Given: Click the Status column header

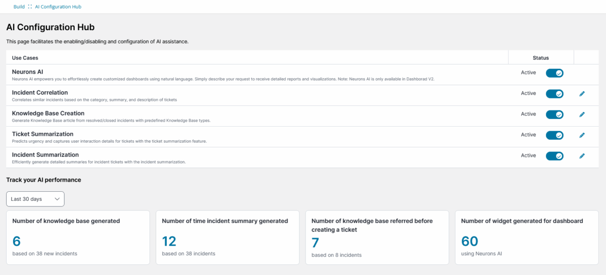Looking at the screenshot, I should [540, 58].
